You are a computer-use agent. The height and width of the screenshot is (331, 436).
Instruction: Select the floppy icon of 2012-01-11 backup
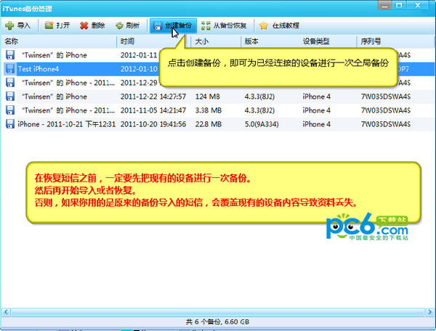10,55
